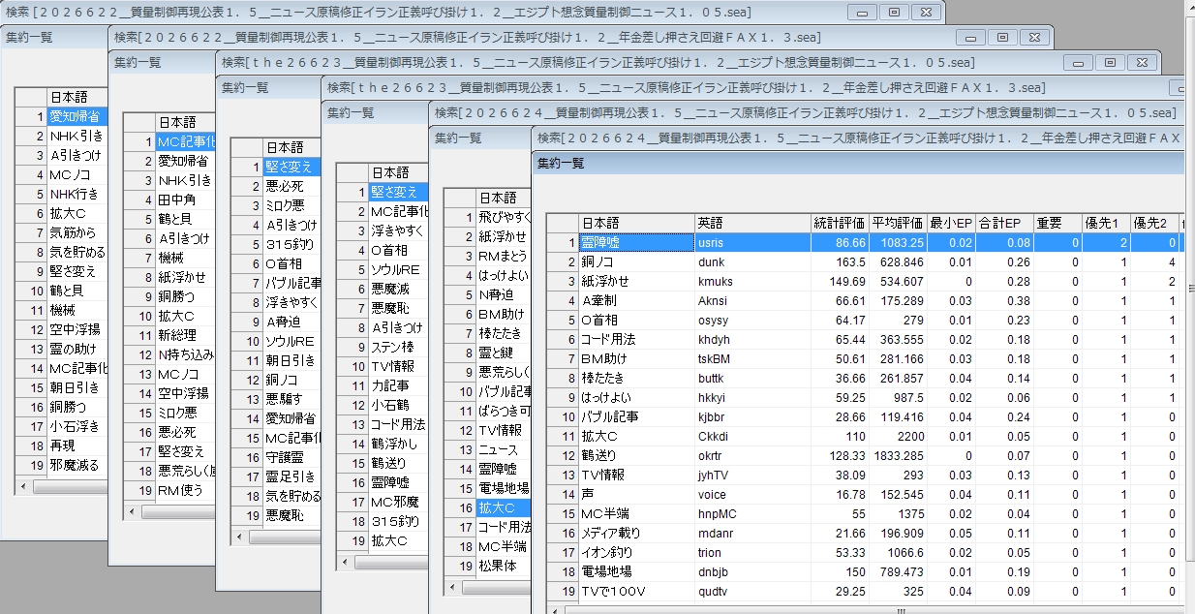The image size is (1195, 614).
Task: Select the '霊の助け' row
Action: click(77, 350)
